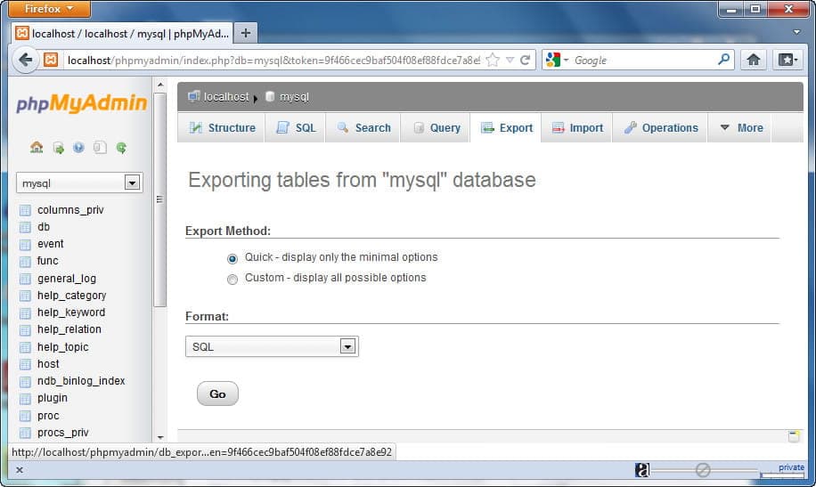
Task: Click the page settings icon at bottom right
Action: tap(794, 436)
